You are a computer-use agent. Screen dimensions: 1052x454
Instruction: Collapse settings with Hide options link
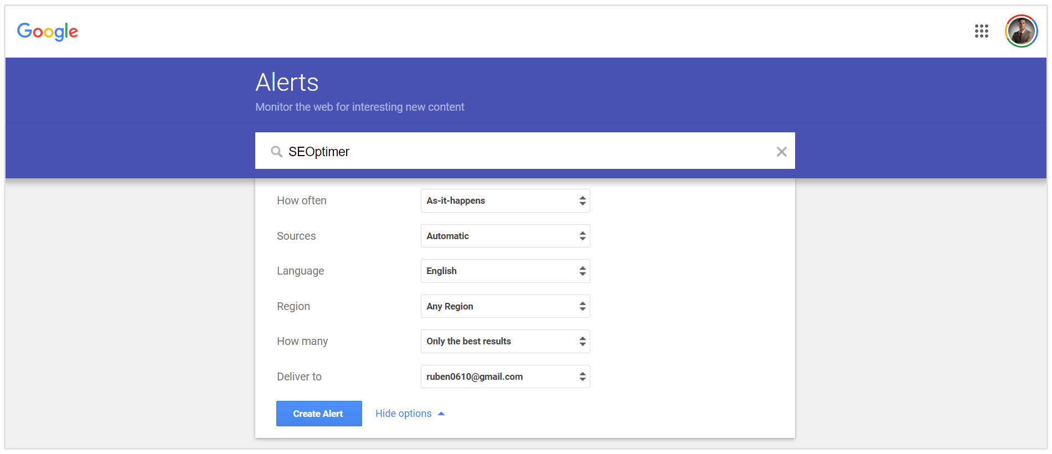(x=403, y=414)
